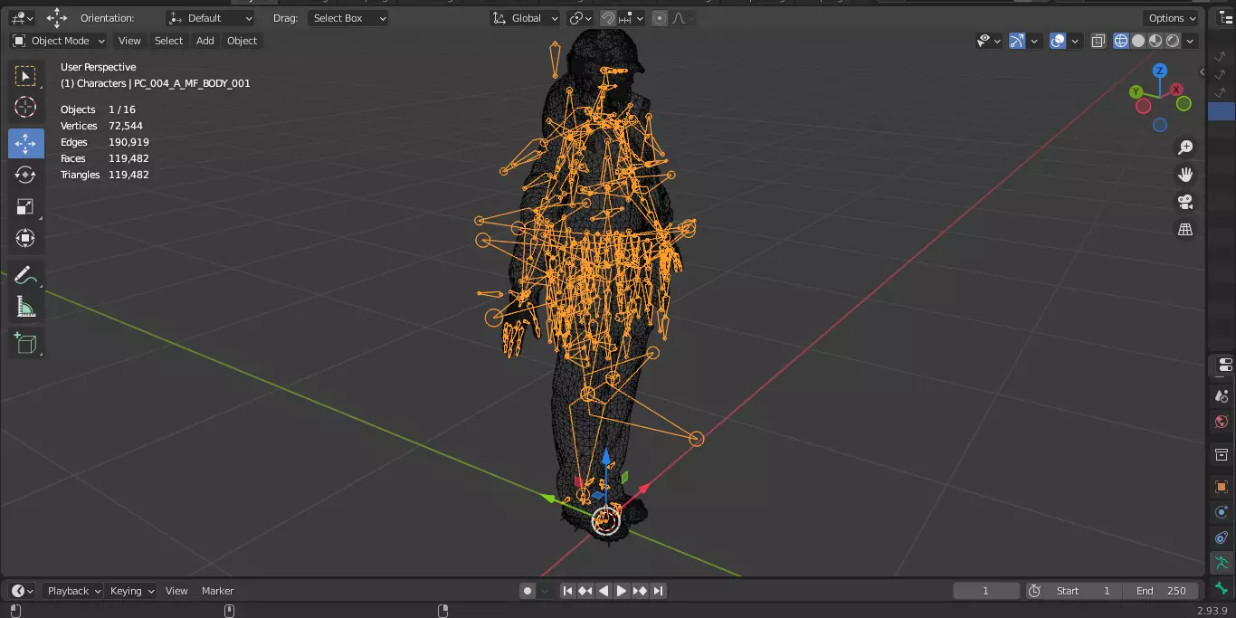
Task: Select the Annotate tool
Action: click(x=26, y=275)
